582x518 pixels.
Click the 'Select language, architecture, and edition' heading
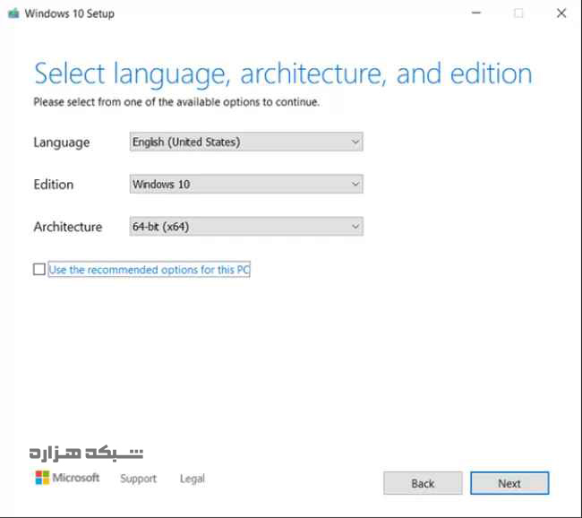point(283,74)
